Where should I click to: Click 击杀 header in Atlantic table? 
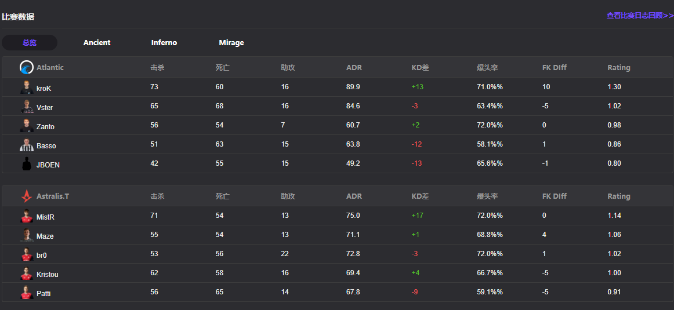(157, 67)
